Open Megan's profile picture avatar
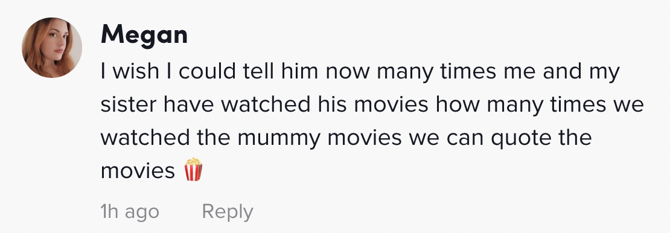The height and width of the screenshot is (233, 670). 52,48
